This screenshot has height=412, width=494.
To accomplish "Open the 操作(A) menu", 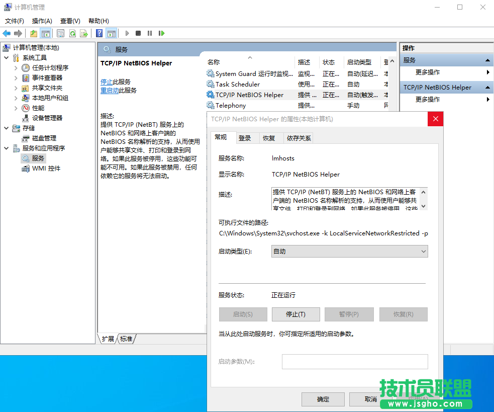I will tap(42, 21).
